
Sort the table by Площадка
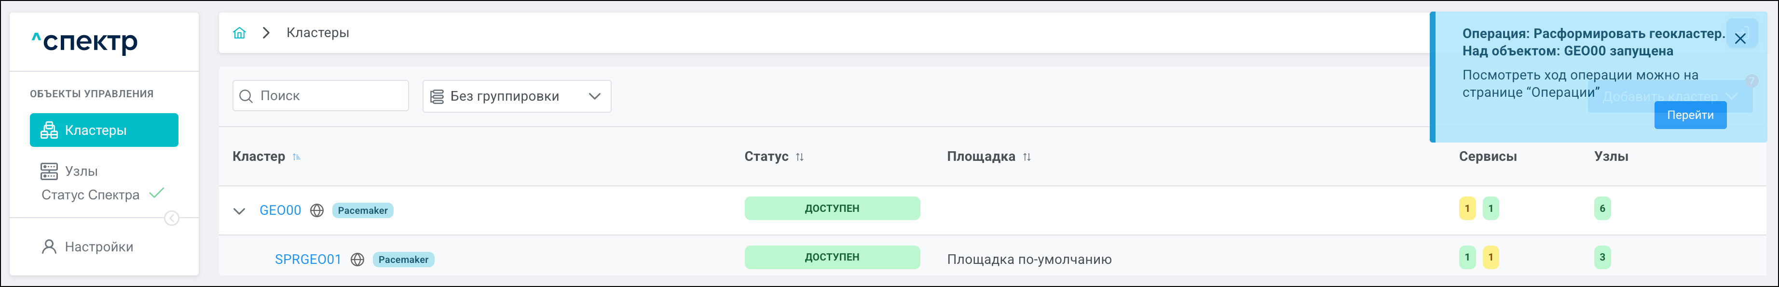(1027, 157)
